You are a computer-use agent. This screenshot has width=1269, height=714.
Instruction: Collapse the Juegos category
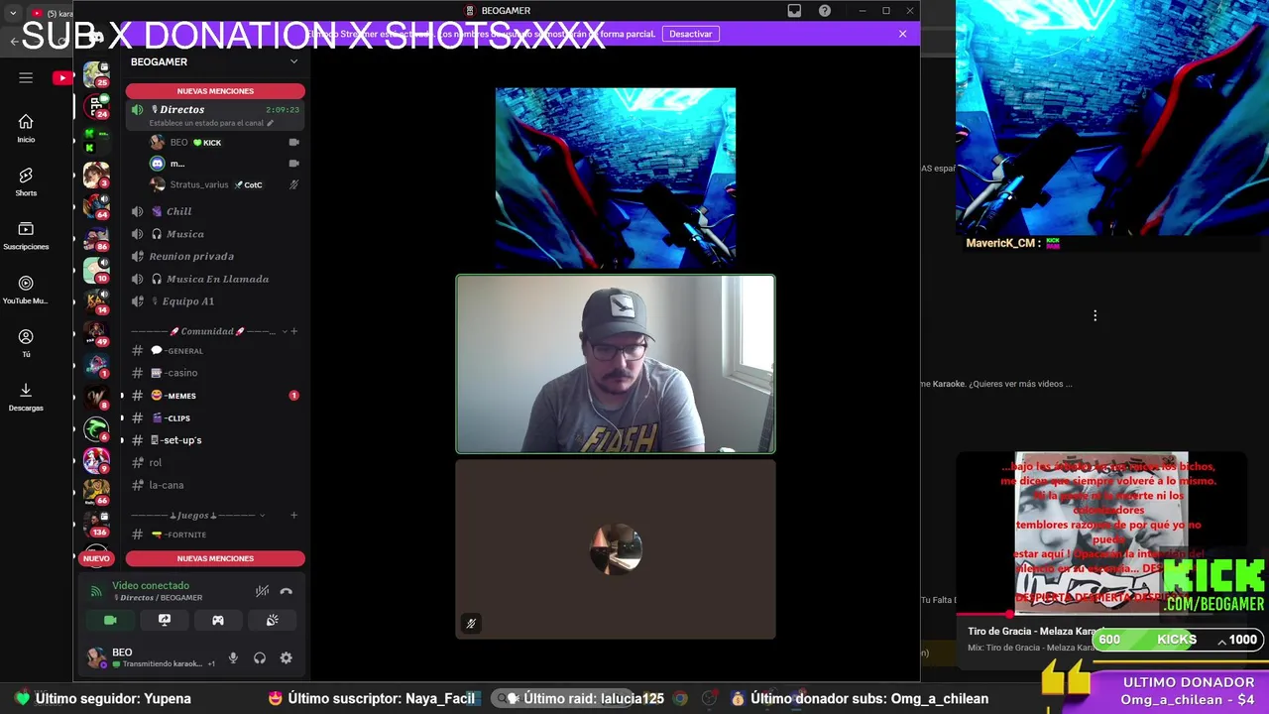point(198,516)
